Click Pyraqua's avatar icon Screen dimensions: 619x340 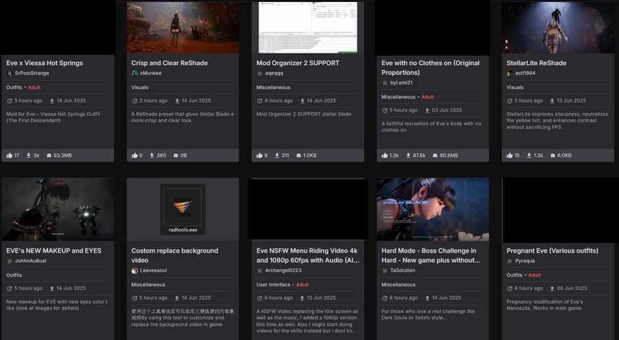point(510,261)
